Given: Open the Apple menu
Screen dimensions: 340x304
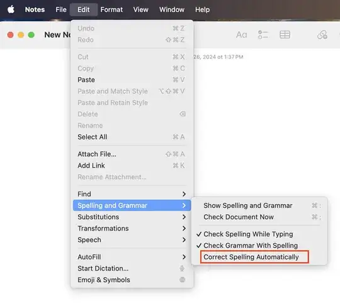Looking at the screenshot, I should click(x=11, y=9).
